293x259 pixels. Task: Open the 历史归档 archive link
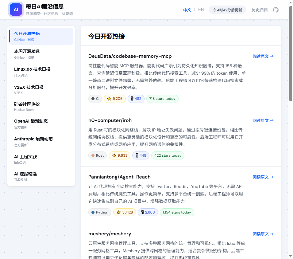click(x=259, y=10)
